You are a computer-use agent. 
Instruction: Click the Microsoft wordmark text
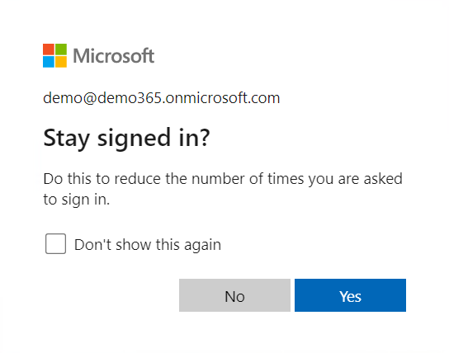(x=114, y=55)
